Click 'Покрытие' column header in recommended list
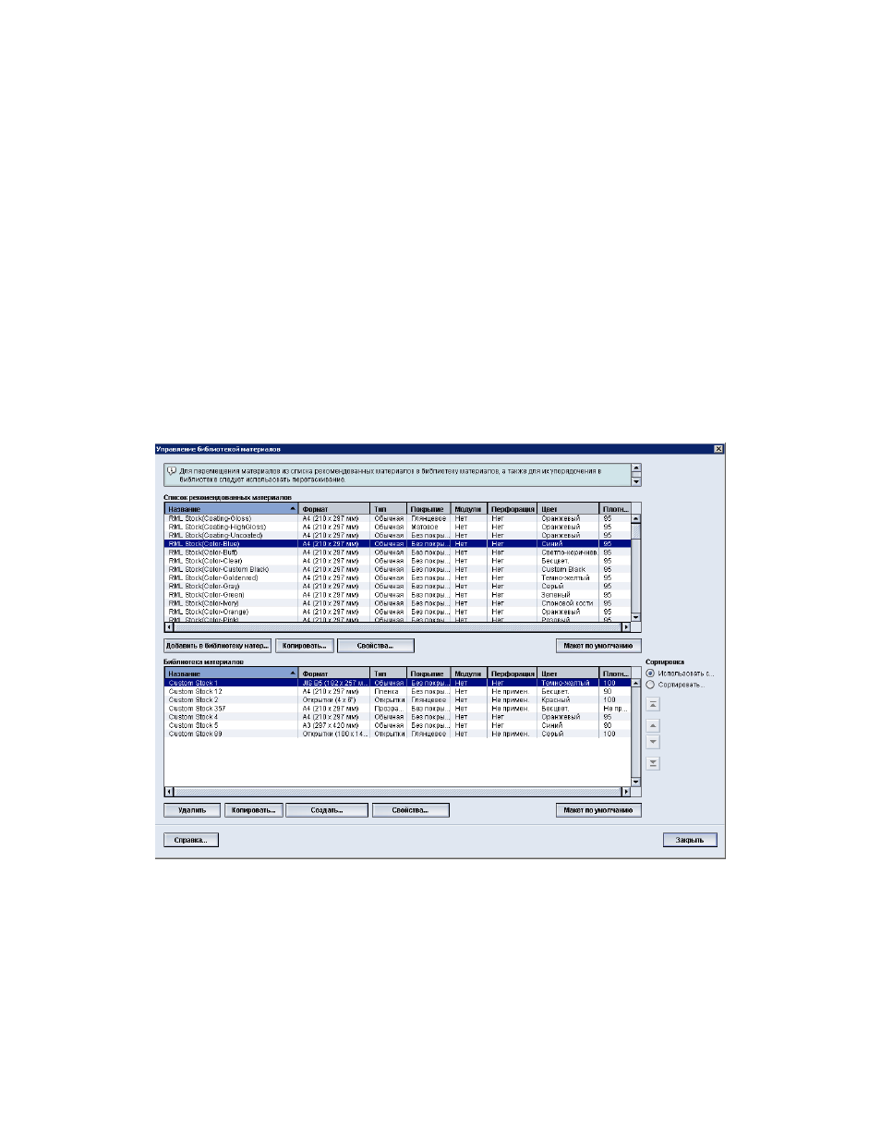This screenshot has height=1141, width=881. 429,509
